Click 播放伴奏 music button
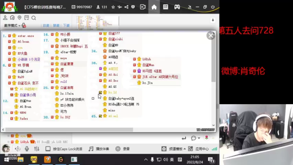The height and width of the screenshot is (165, 293). pos(99,149)
